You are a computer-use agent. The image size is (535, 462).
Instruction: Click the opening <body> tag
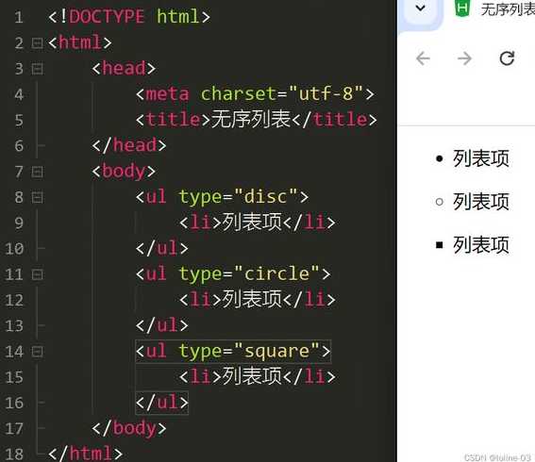point(124,172)
